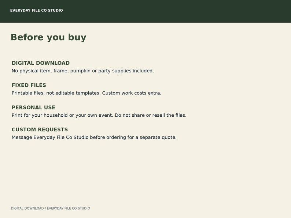Click "Printable files, not editable templates" line

[x=86, y=93]
